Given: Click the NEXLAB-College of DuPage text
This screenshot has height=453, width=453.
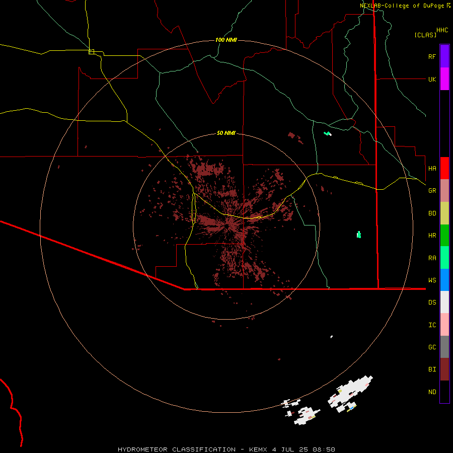Looking at the screenshot, I should [x=402, y=6].
